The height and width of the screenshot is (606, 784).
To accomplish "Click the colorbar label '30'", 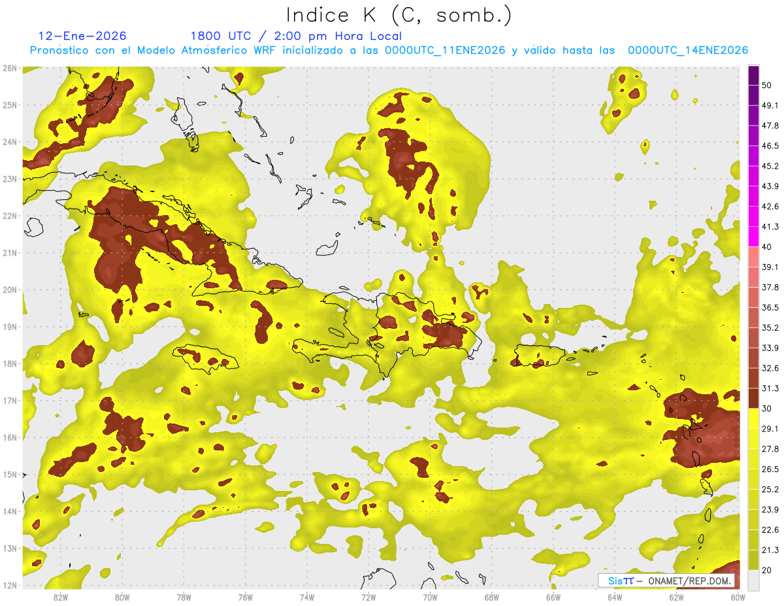I will 767,409.
